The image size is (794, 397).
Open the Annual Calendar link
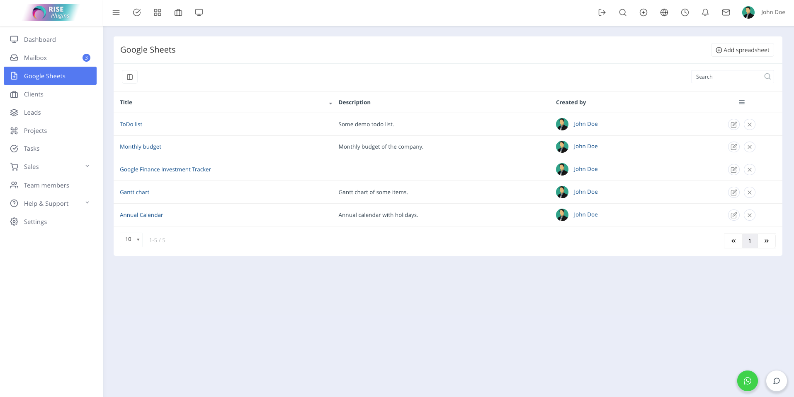point(141,215)
